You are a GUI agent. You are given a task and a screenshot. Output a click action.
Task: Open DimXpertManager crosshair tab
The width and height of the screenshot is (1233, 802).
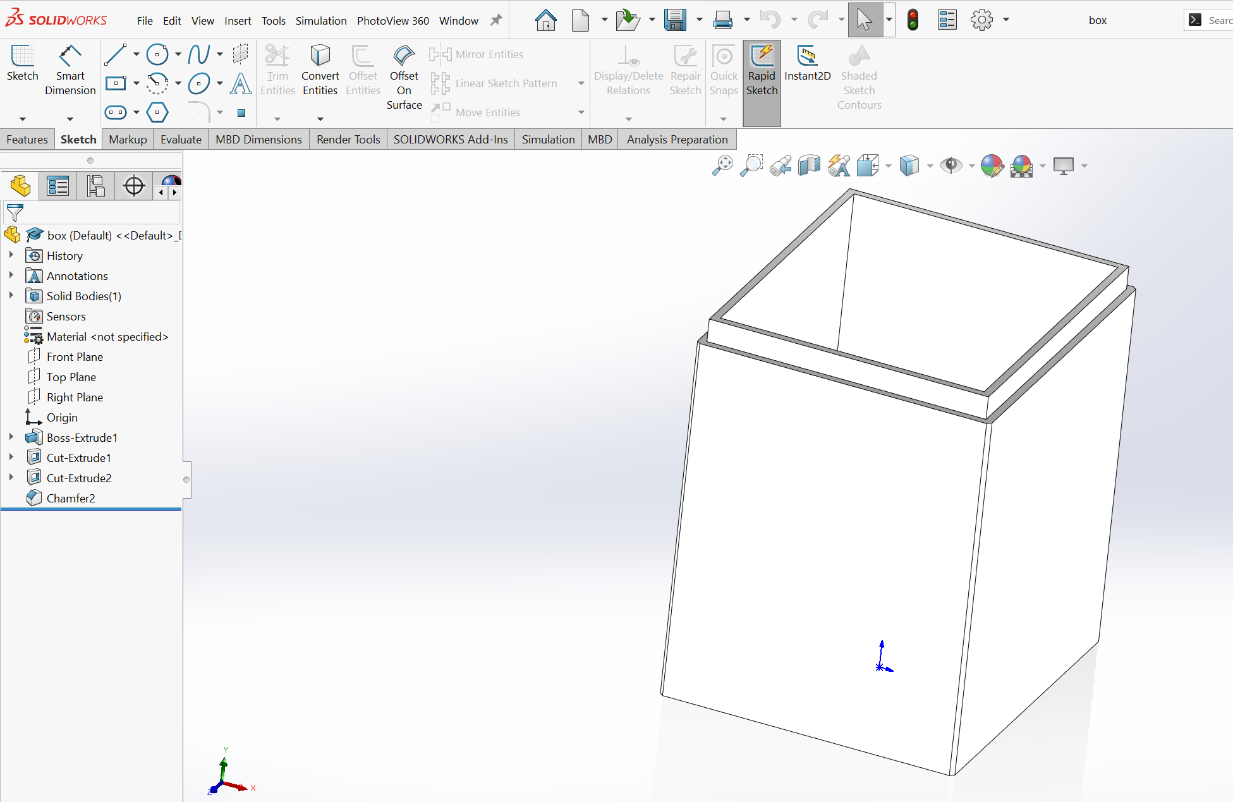click(x=134, y=186)
